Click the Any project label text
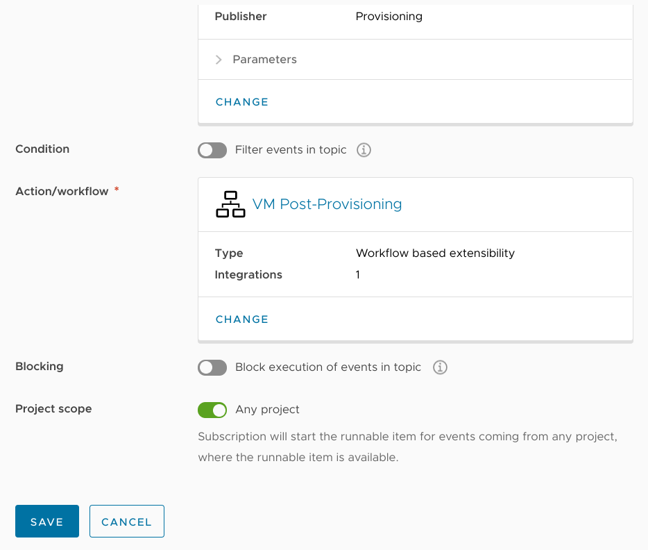Viewport: 648px width, 550px height. click(267, 410)
